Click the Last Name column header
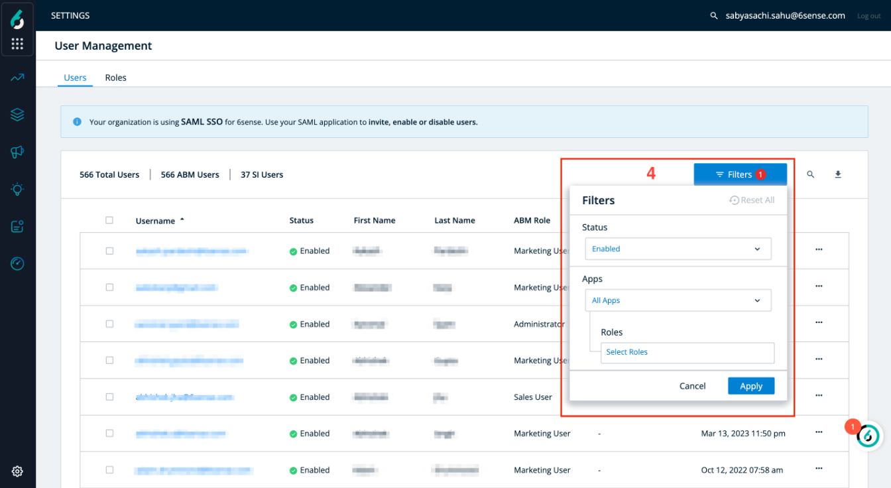 [x=455, y=220]
